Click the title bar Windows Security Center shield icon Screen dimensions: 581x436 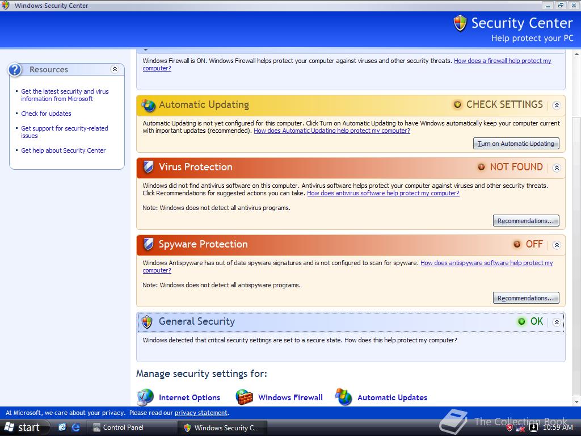[x=6, y=5]
